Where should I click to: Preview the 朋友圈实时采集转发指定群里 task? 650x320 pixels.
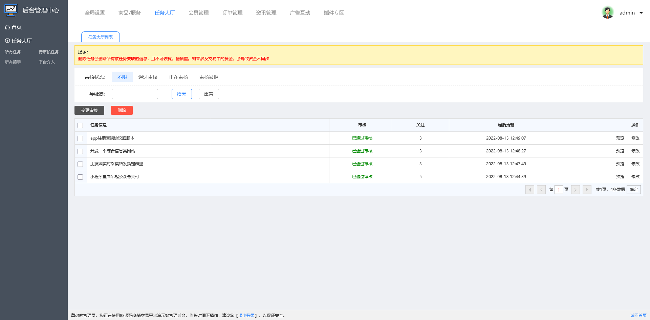click(x=620, y=164)
